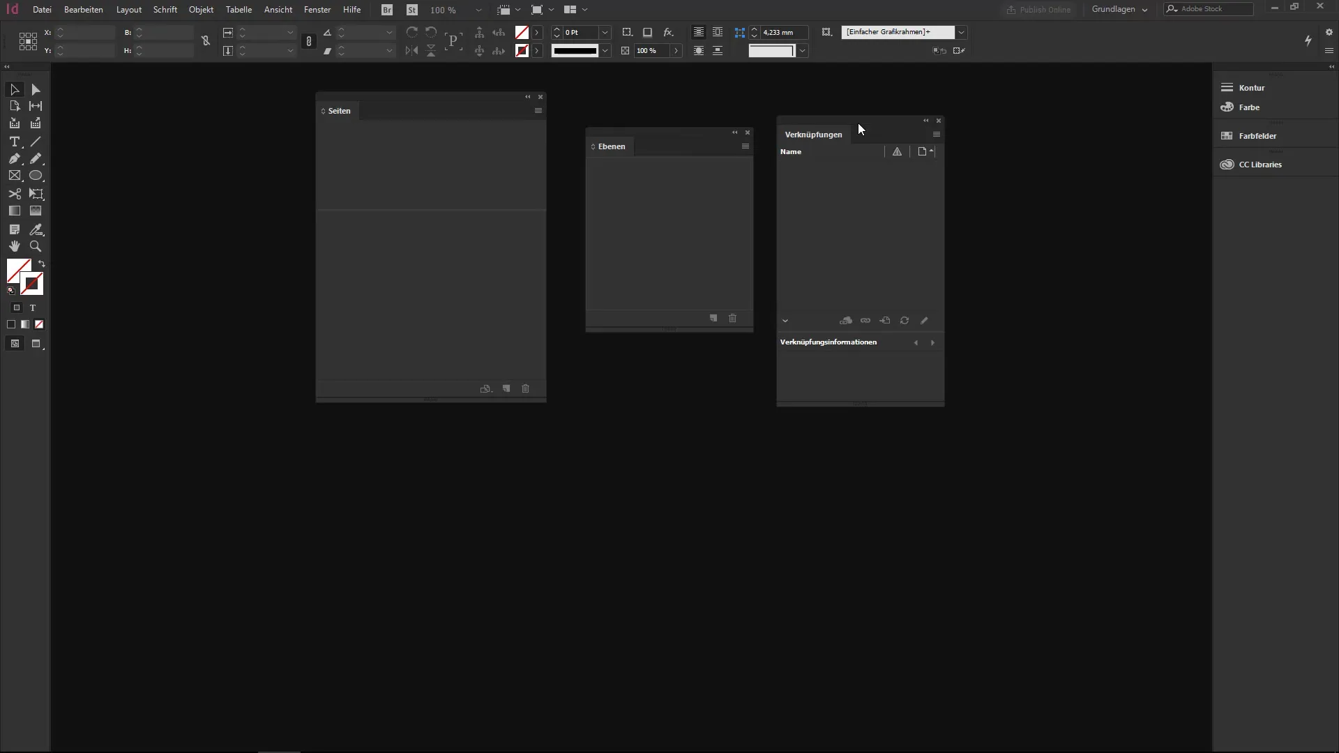
Task: Toggle formatting affects container
Action: pyautogui.click(x=17, y=307)
